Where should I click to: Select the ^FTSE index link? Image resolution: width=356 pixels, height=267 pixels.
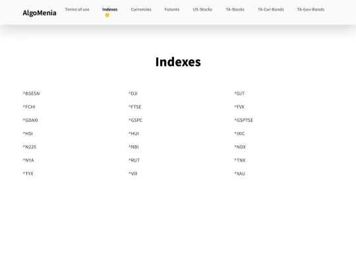[x=135, y=107]
